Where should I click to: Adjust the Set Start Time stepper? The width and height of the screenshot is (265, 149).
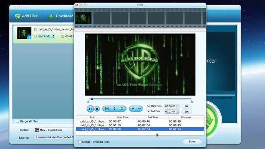[178, 106]
